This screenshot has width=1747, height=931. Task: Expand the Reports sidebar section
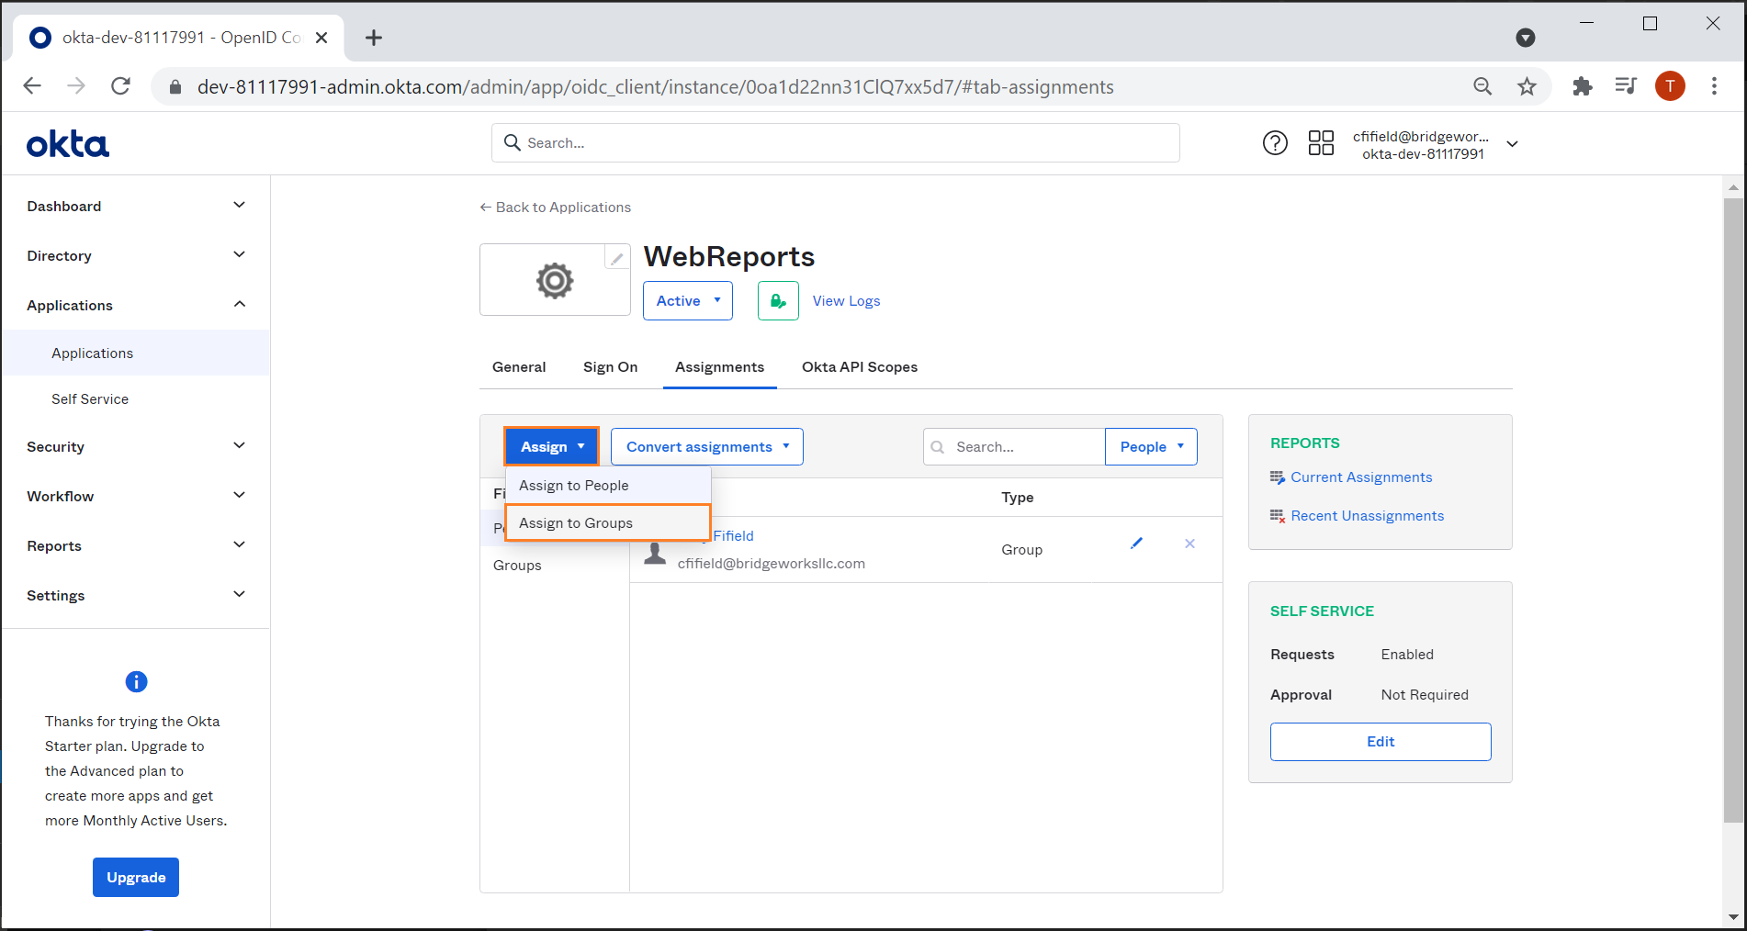coord(136,545)
